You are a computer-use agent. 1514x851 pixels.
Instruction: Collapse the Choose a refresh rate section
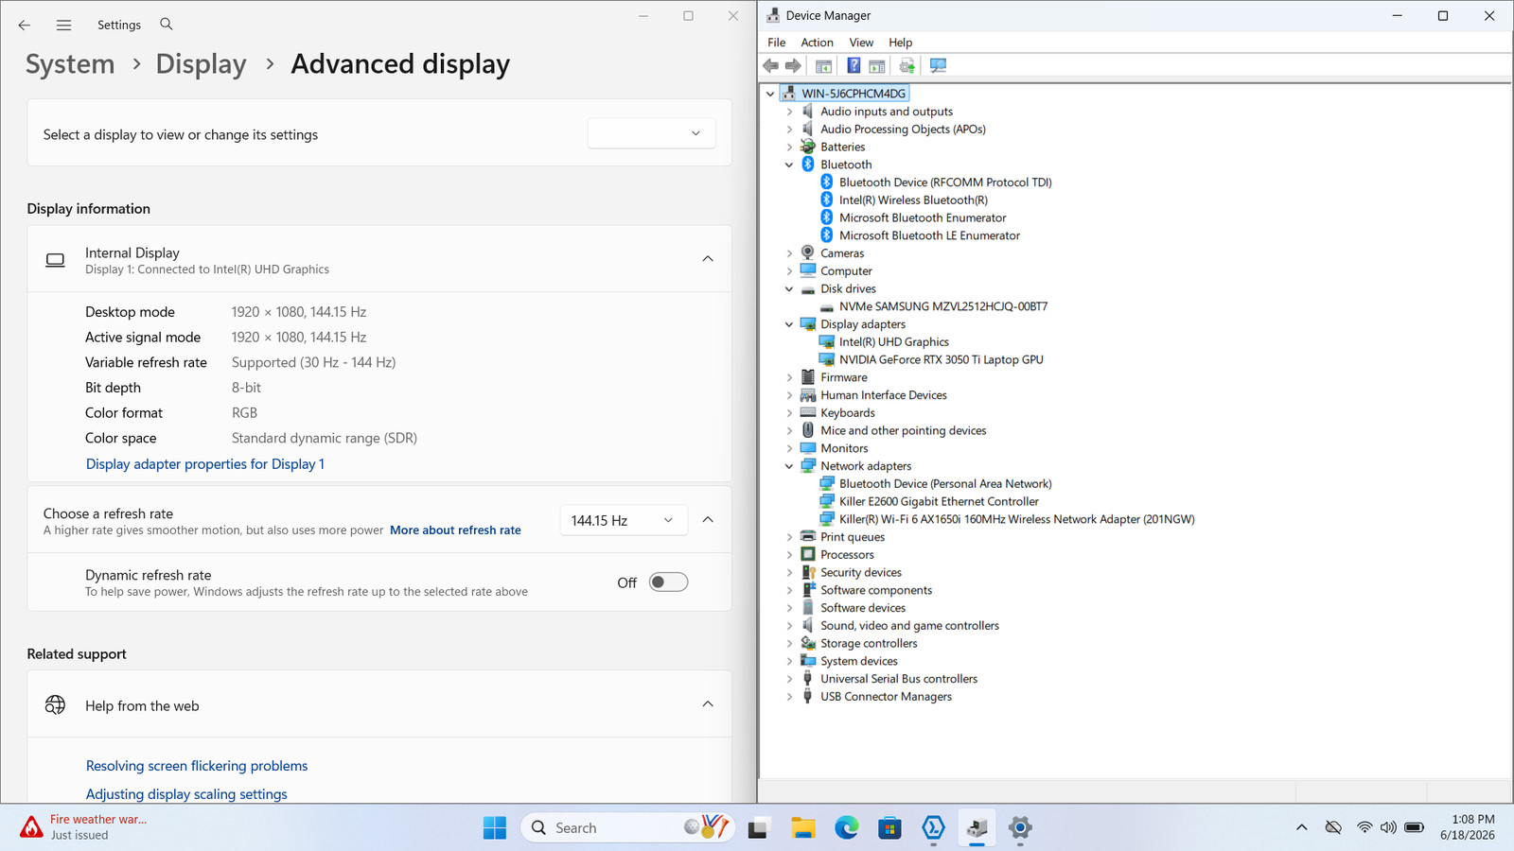708,520
